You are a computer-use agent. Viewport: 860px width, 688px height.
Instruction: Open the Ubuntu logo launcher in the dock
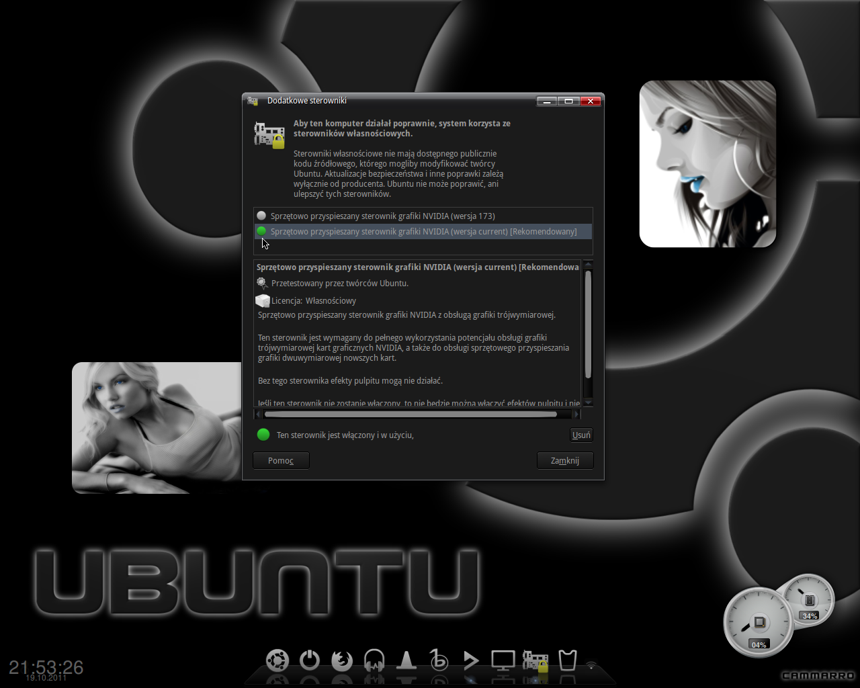[277, 660]
